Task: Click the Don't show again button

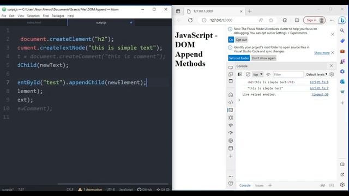Action: pyautogui.click(x=263, y=58)
